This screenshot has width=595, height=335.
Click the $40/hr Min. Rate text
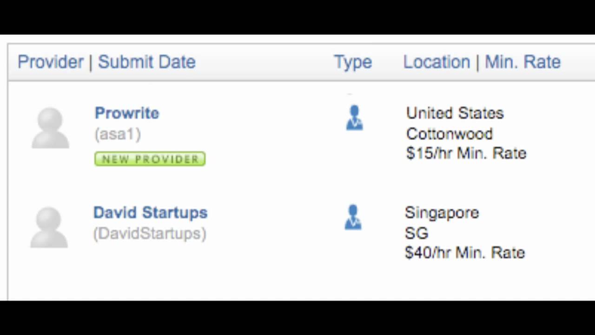464,253
